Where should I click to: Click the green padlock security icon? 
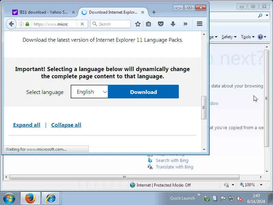point(27,24)
